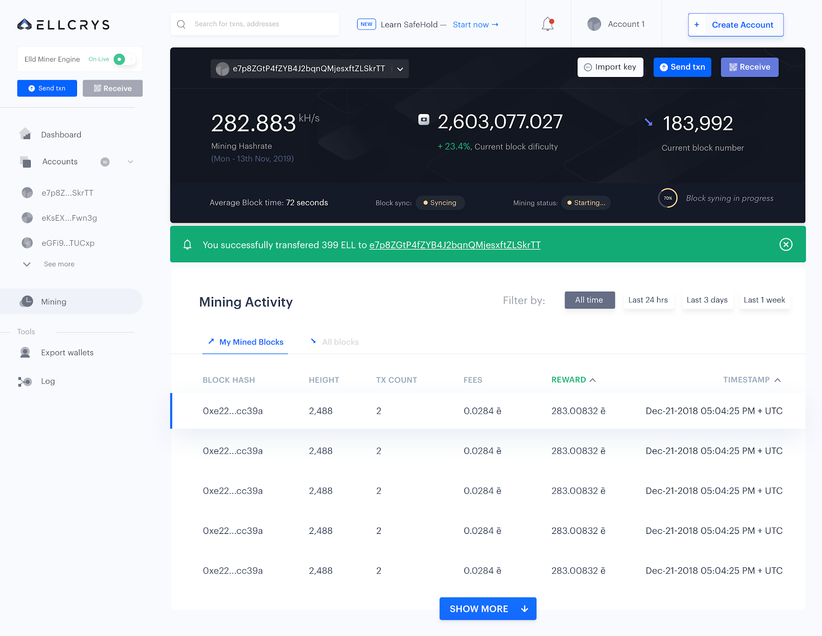822x636 pixels.
Task: Open the Export wallets tool
Action: 67,353
